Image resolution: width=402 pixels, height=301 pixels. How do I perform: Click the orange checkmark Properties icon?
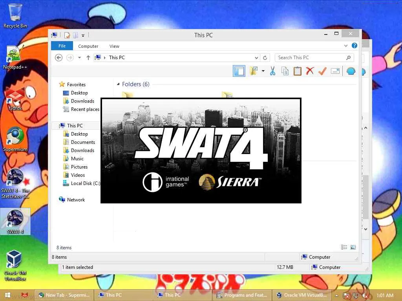point(323,71)
